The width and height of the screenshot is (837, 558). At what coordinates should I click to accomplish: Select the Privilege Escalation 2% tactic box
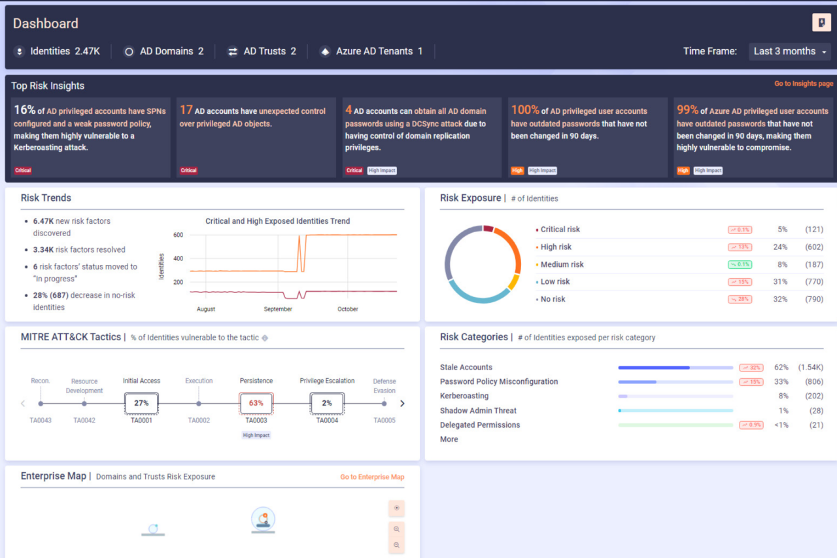[327, 403]
